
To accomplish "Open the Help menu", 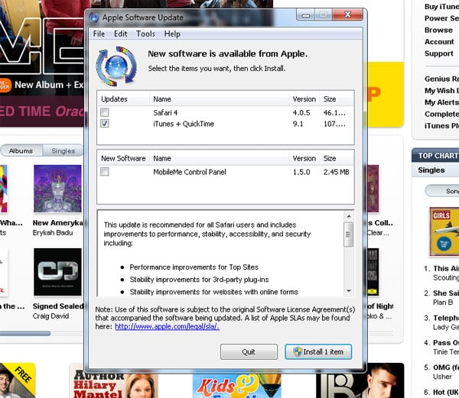I will tap(172, 34).
